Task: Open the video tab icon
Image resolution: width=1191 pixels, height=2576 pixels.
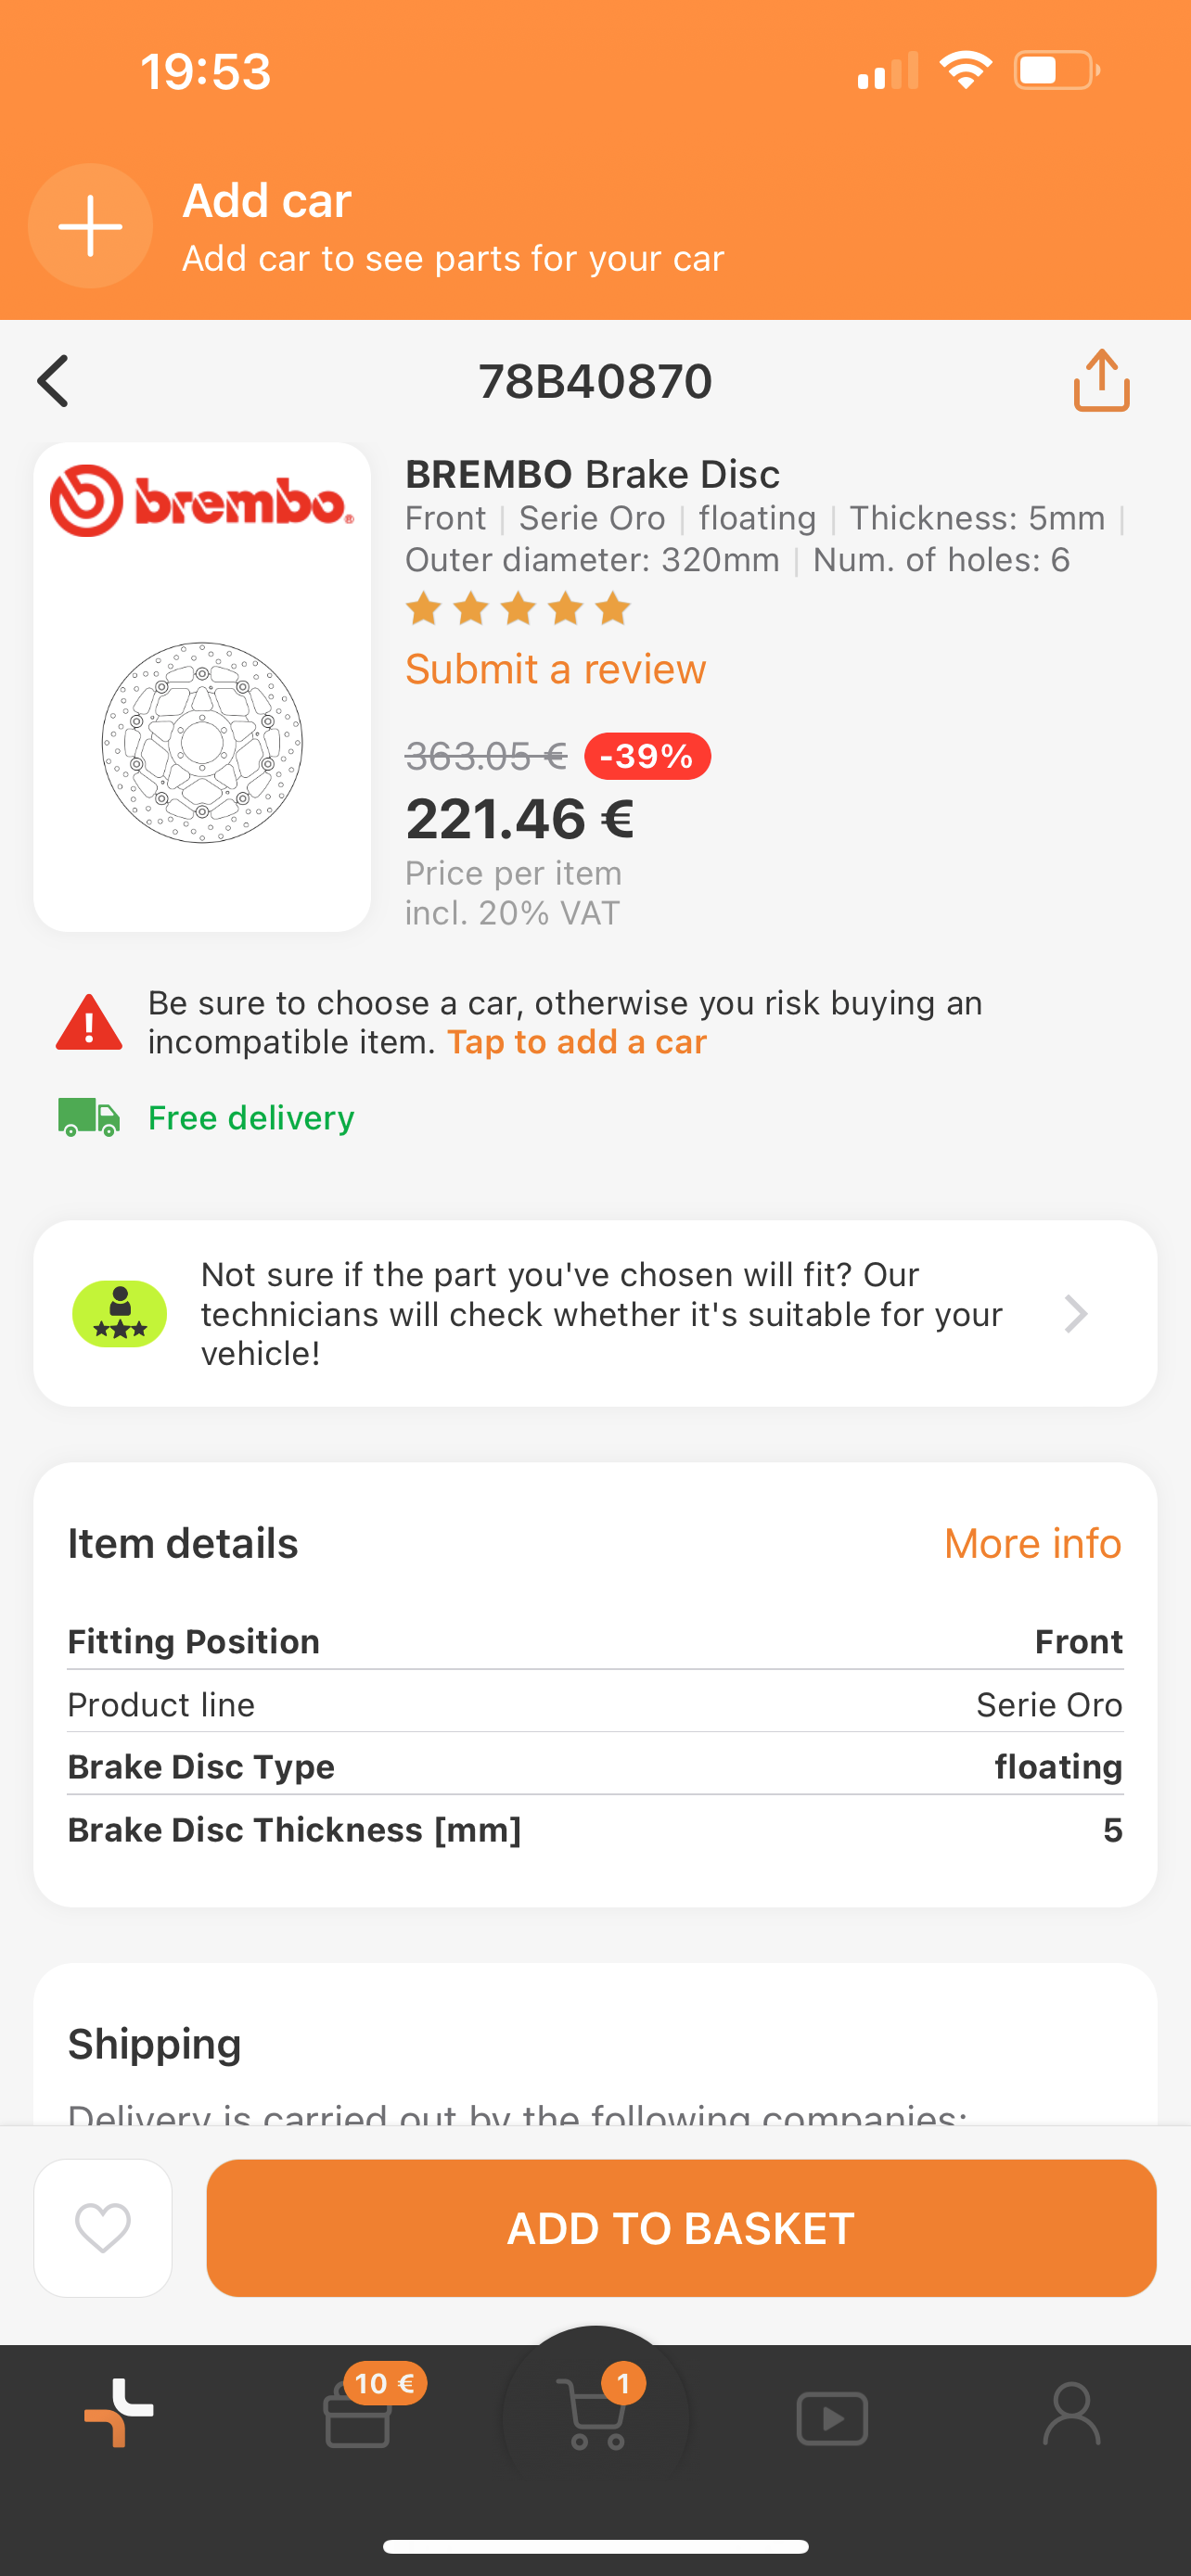Action: tap(832, 2418)
